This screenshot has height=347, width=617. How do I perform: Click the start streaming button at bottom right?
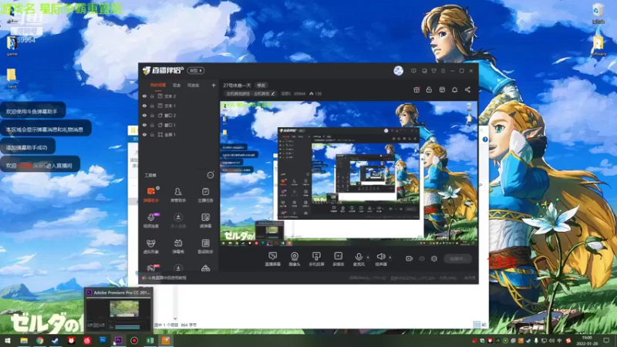(x=457, y=258)
